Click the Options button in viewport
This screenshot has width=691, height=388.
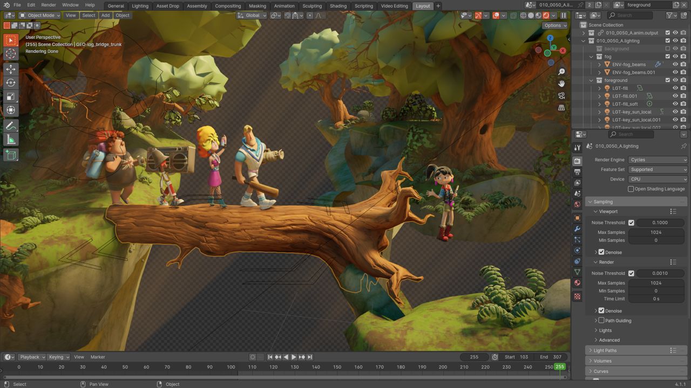(x=554, y=25)
